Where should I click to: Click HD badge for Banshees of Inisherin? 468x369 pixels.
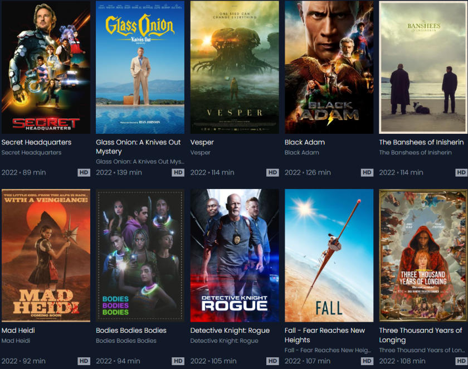click(461, 173)
